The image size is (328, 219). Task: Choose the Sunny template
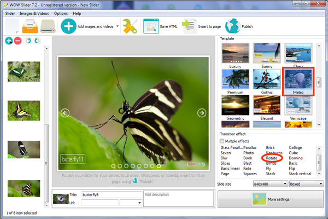267,56
